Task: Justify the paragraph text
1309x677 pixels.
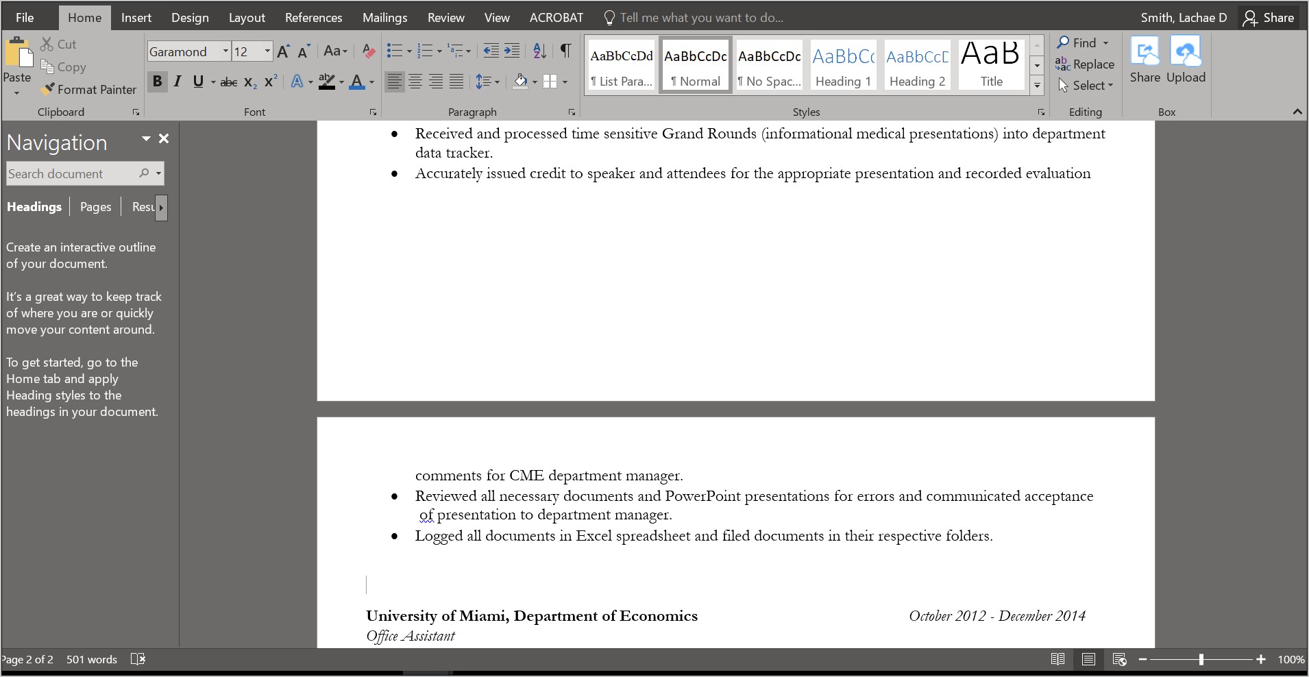Action: 456,82
